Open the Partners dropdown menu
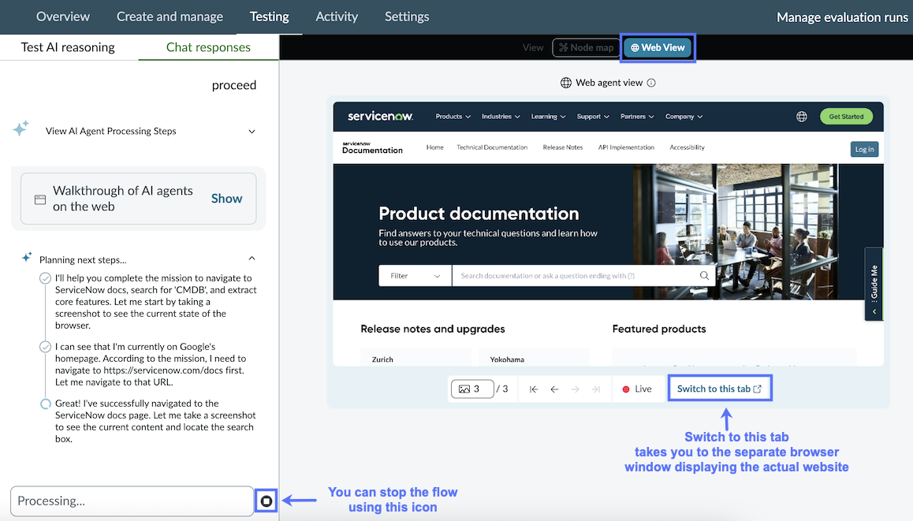The height and width of the screenshot is (521, 913). (637, 117)
